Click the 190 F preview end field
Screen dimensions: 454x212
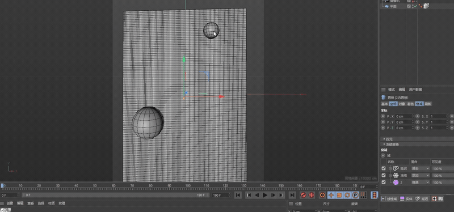click(221, 195)
